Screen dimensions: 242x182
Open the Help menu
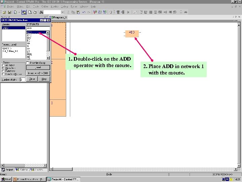(93, 6)
